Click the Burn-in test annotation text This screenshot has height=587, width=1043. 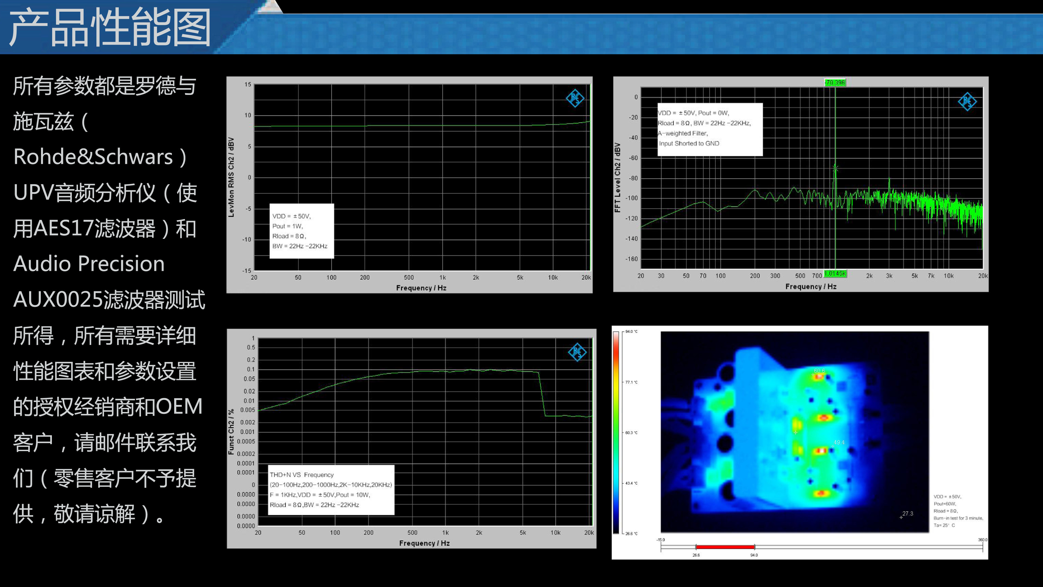point(958,518)
